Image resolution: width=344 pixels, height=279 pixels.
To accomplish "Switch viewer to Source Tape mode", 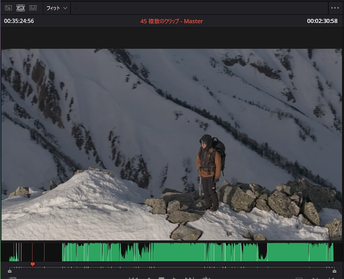I will pos(20,8).
